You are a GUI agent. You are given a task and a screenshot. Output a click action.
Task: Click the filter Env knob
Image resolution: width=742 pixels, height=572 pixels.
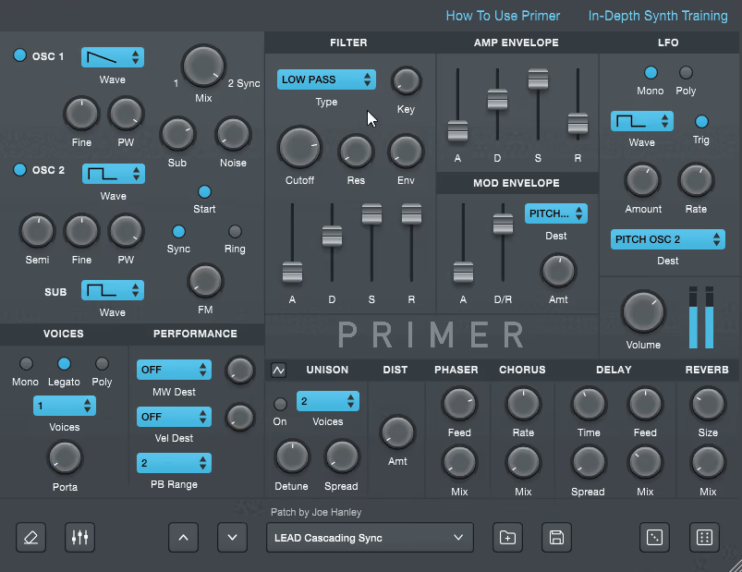pos(406,152)
